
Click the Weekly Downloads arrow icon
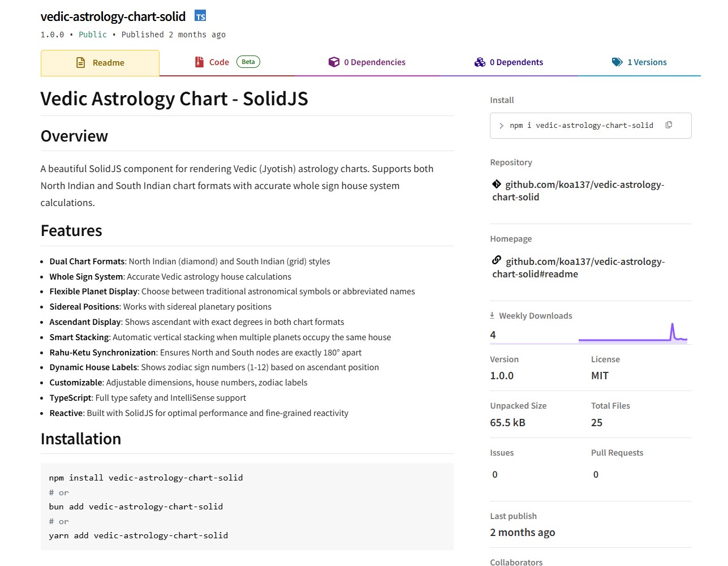pyautogui.click(x=492, y=315)
